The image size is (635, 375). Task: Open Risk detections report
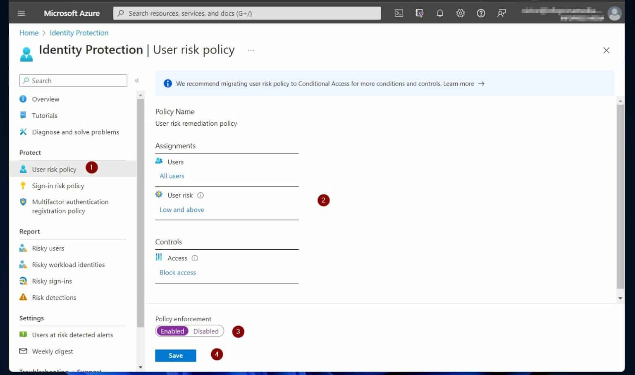(x=54, y=298)
